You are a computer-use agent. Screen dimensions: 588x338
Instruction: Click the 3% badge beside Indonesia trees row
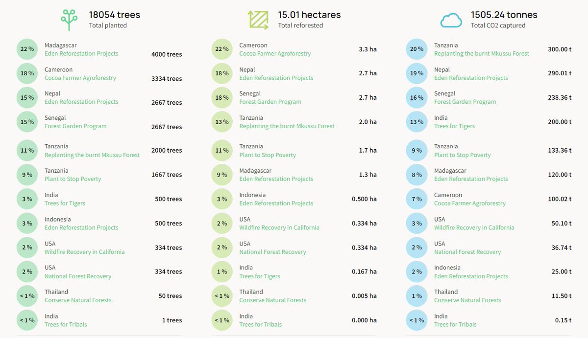point(27,223)
